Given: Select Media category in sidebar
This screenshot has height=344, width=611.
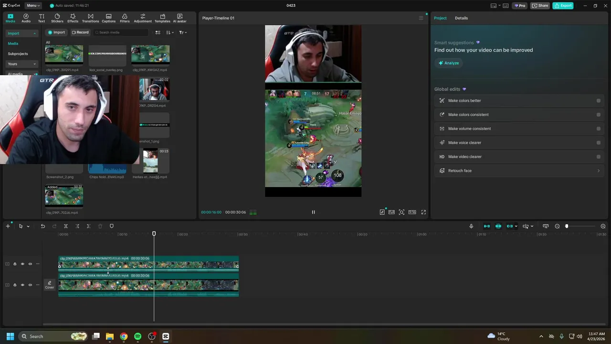Looking at the screenshot, I should [x=13, y=43].
